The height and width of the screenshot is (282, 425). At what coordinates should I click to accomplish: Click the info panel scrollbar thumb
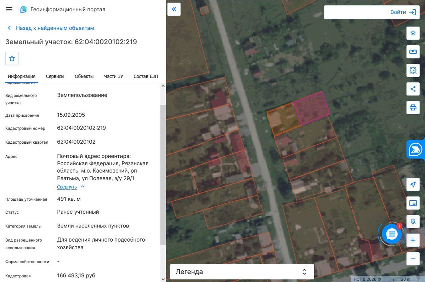[x=163, y=174]
